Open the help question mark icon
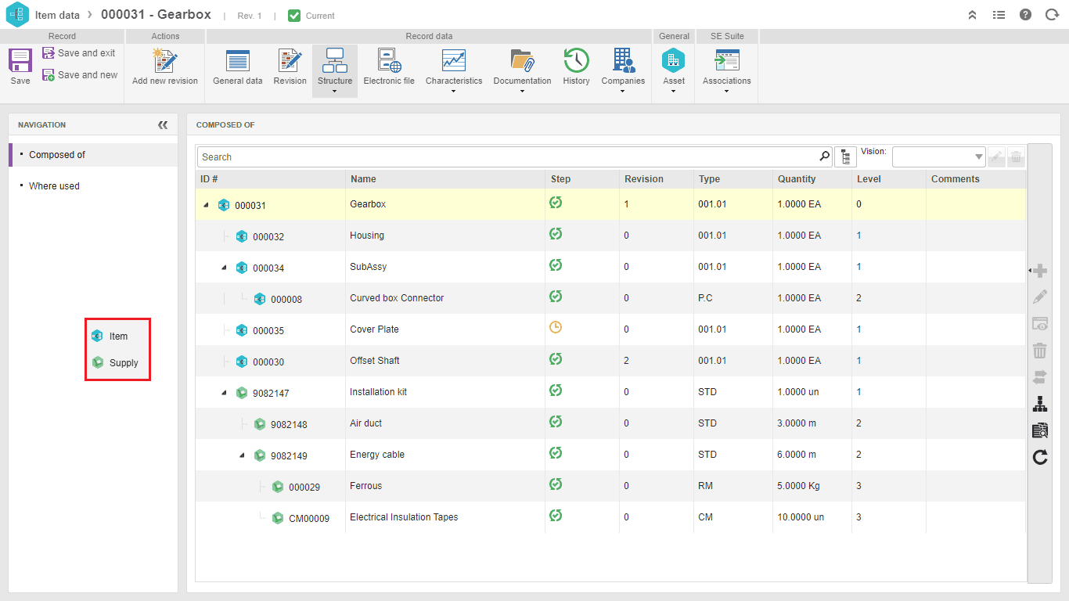 point(1025,15)
